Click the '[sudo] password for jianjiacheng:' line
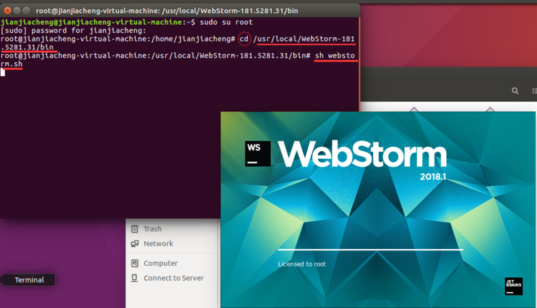 [x=73, y=30]
